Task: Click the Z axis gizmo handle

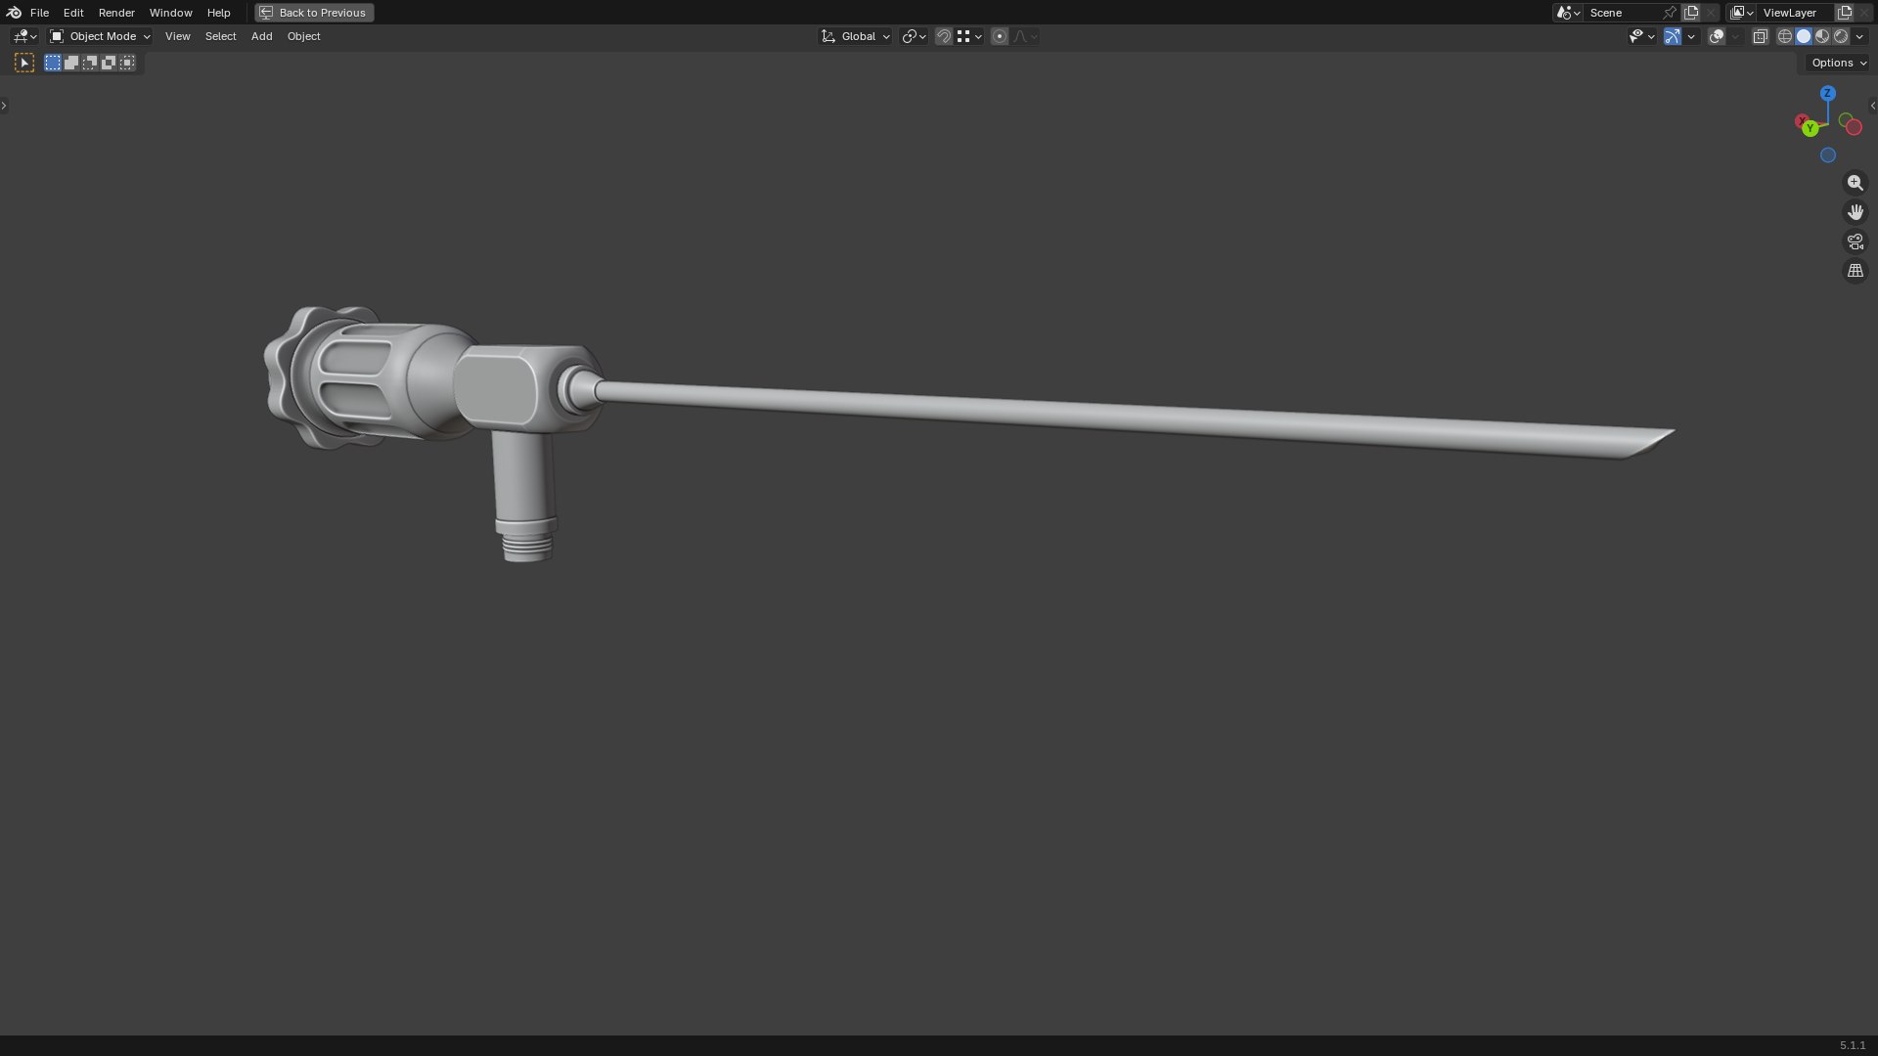Action: (x=1827, y=93)
